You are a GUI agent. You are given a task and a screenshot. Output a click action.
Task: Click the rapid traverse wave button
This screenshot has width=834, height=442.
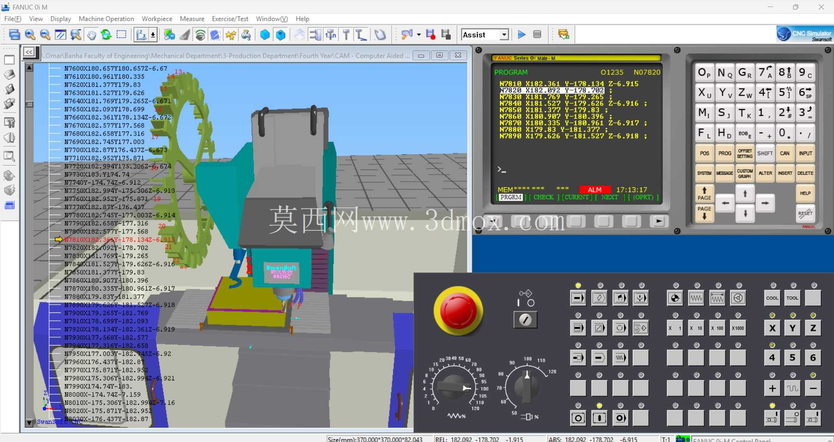792,388
